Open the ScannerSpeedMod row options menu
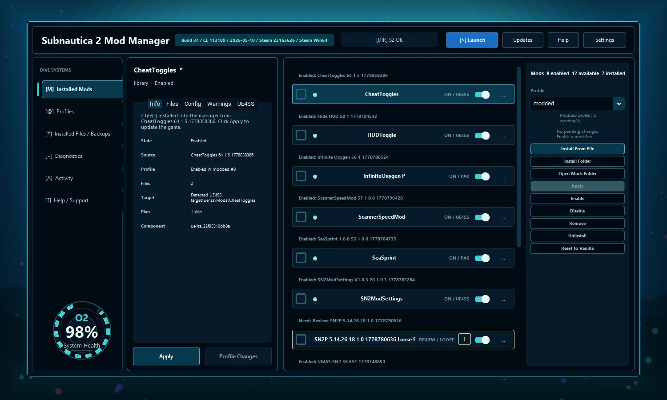This screenshot has height=400, width=667. [503, 217]
